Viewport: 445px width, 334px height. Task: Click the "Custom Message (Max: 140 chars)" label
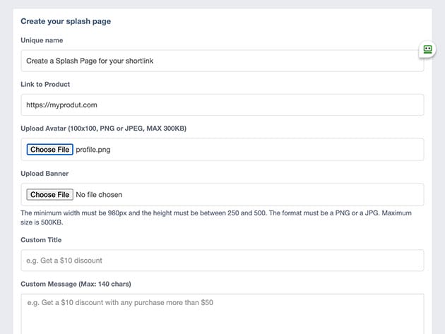[76, 284]
